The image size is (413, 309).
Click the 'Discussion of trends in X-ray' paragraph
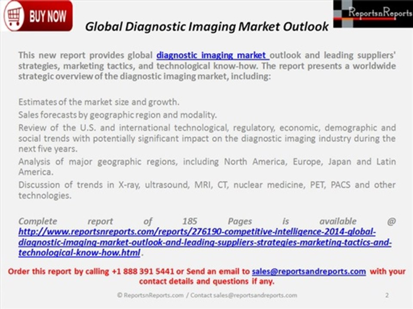coord(207,190)
